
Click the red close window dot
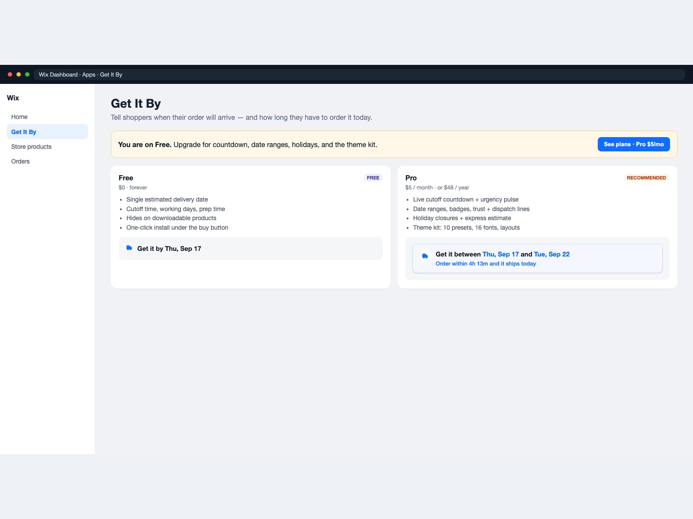pyautogui.click(x=10, y=74)
